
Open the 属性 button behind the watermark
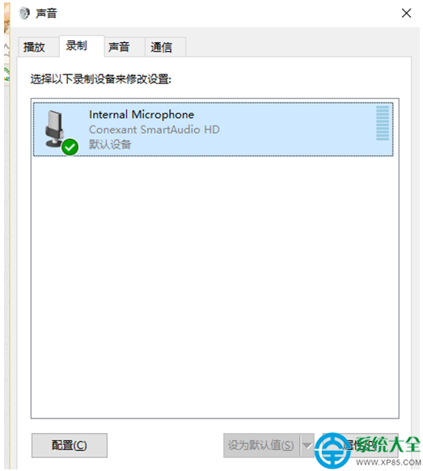click(x=360, y=445)
